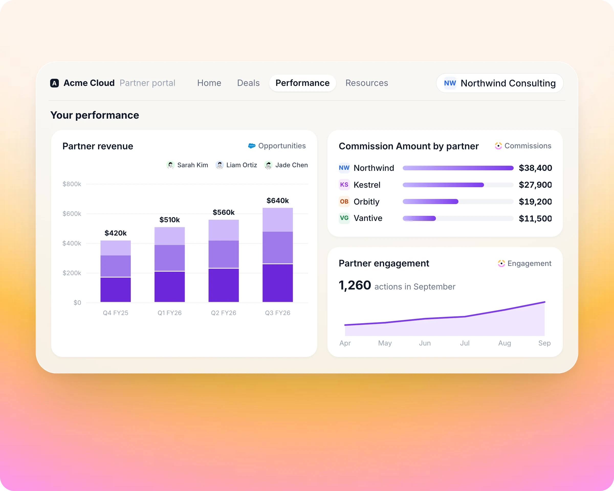Click the Acme Cloud logo icon
Viewport: 614px width, 491px height.
coord(54,83)
